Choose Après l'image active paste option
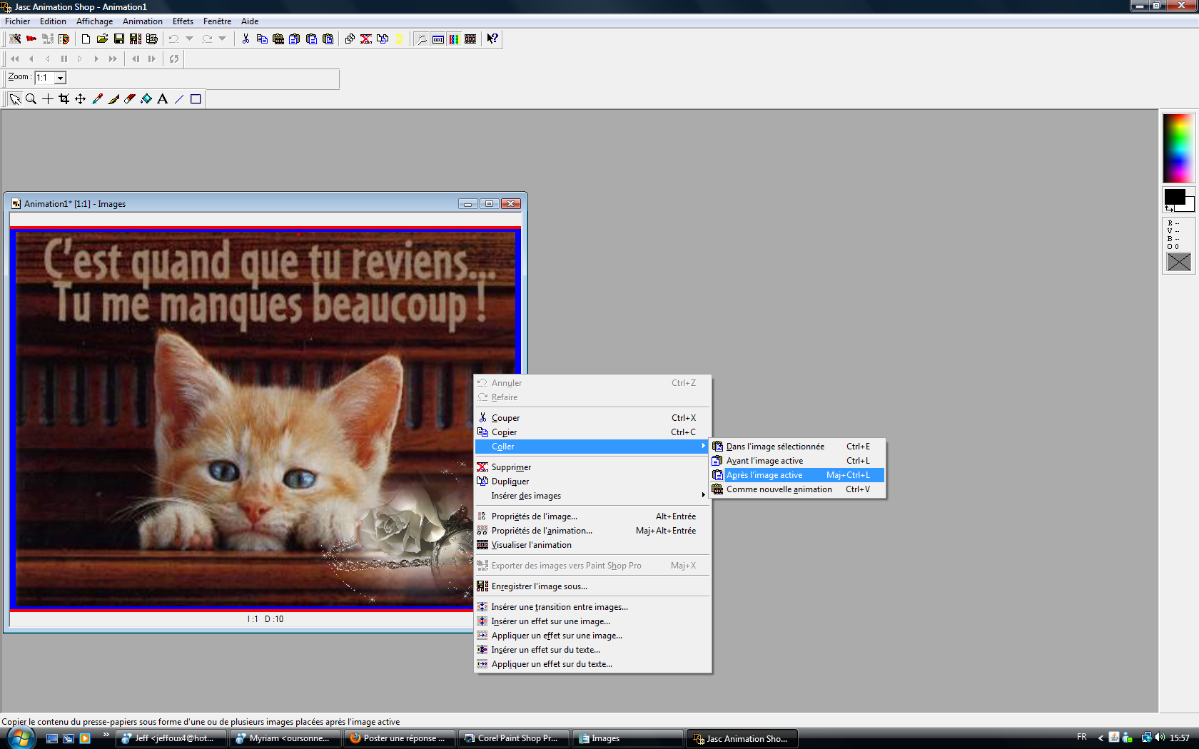 pos(797,475)
